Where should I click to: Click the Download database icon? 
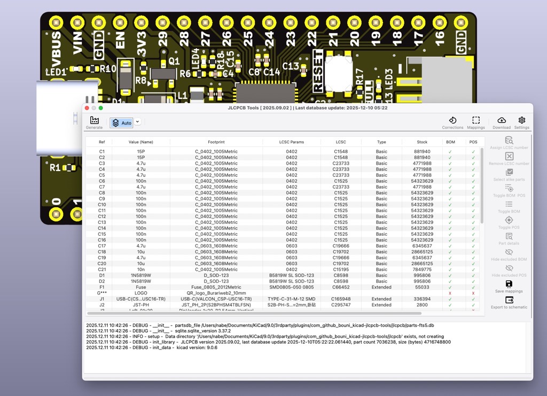(501, 121)
